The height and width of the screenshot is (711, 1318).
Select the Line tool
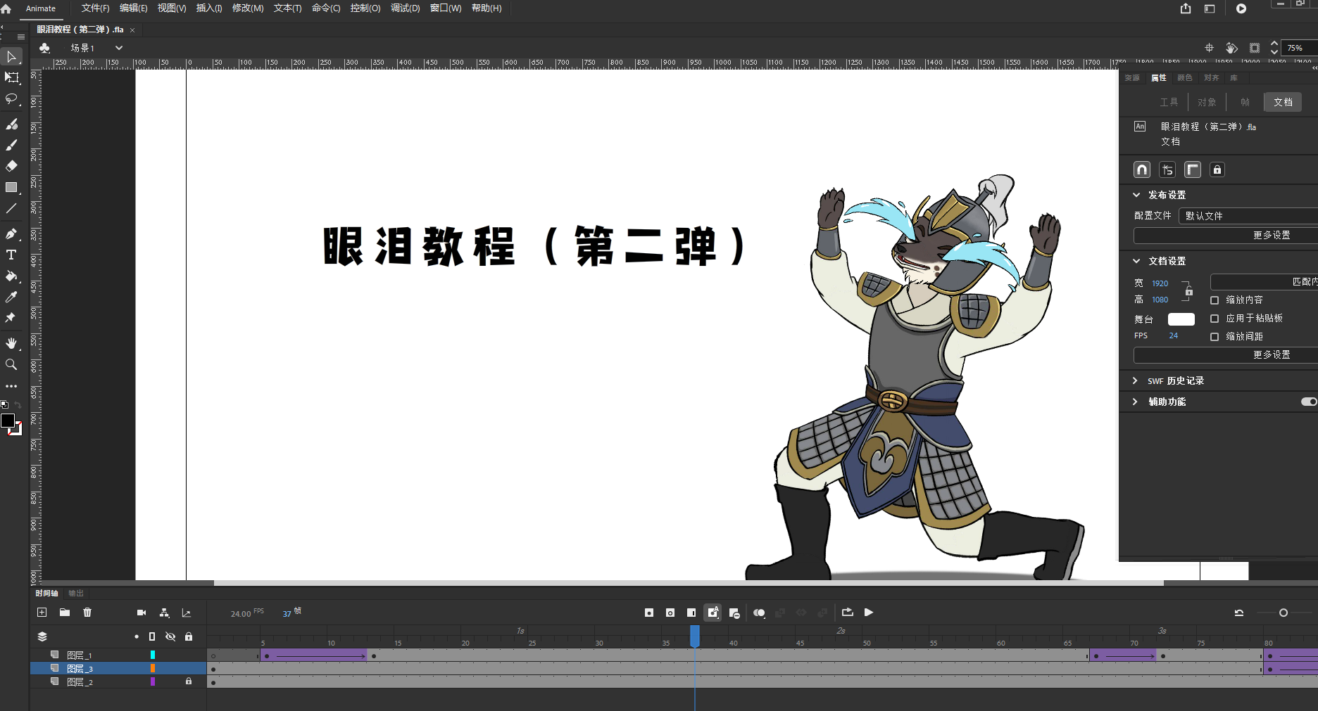11,208
